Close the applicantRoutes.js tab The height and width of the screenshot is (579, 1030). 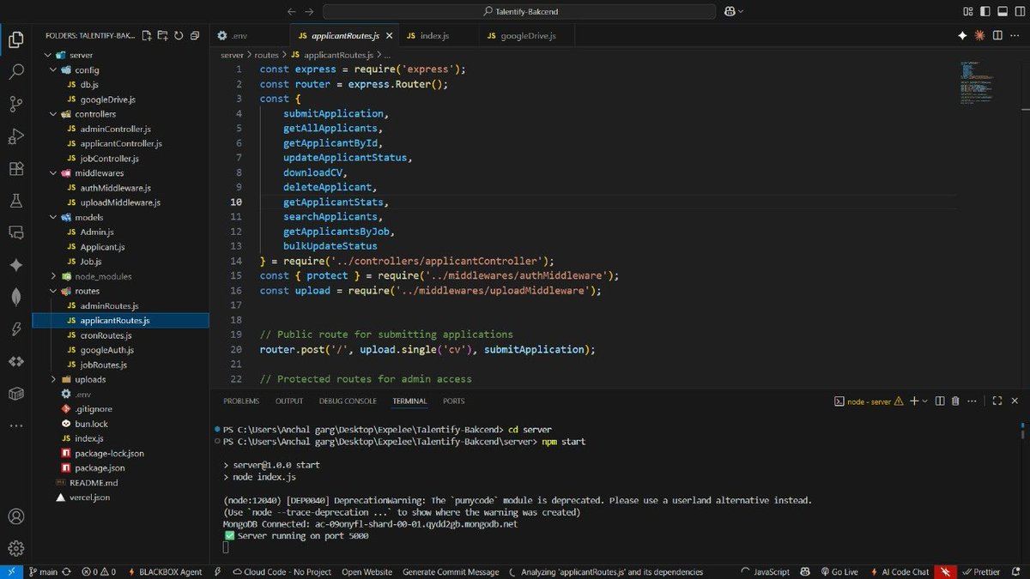pos(389,36)
